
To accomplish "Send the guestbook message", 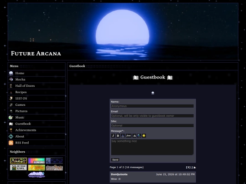I will (115, 160).
